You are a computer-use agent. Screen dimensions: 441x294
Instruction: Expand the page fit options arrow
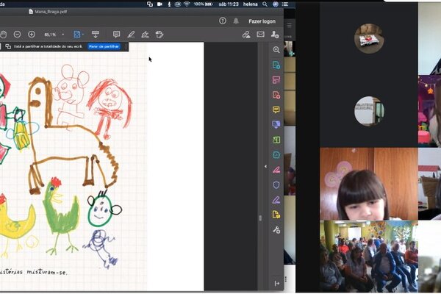[83, 35]
